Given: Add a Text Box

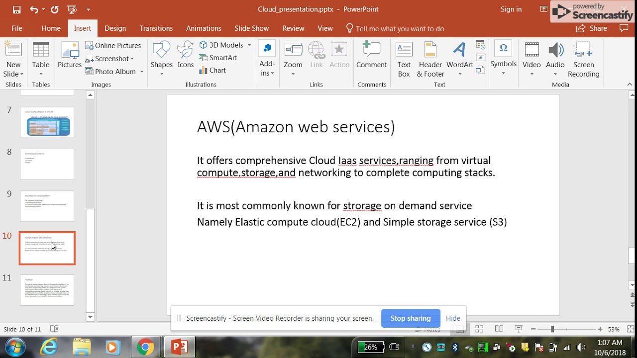Looking at the screenshot, I should (404, 60).
